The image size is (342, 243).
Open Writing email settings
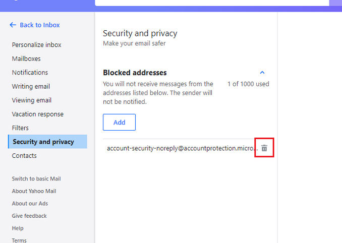31,86
